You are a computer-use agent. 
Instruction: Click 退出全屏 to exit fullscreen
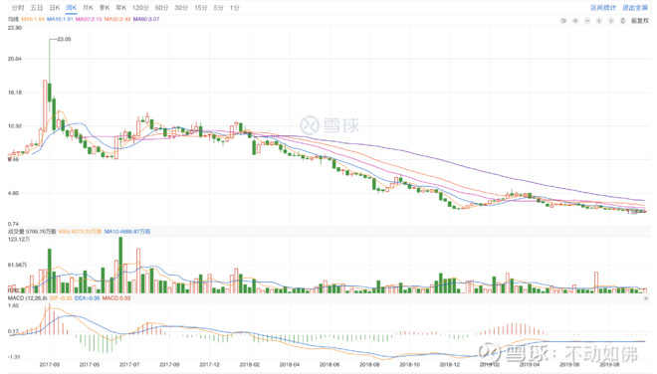635,8
